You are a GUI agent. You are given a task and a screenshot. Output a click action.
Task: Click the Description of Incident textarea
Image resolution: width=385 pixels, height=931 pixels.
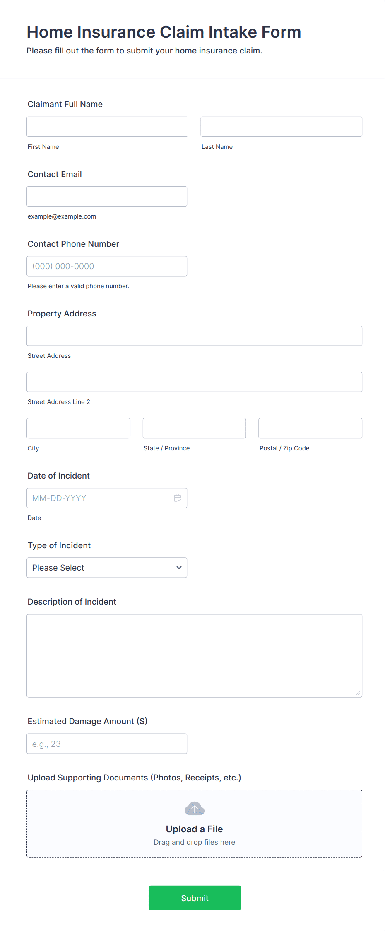click(x=194, y=655)
